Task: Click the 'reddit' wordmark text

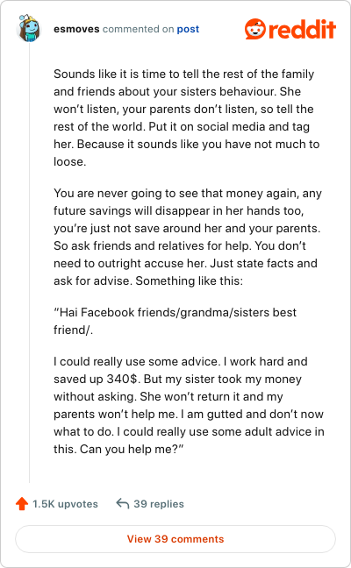Action: 303,30
